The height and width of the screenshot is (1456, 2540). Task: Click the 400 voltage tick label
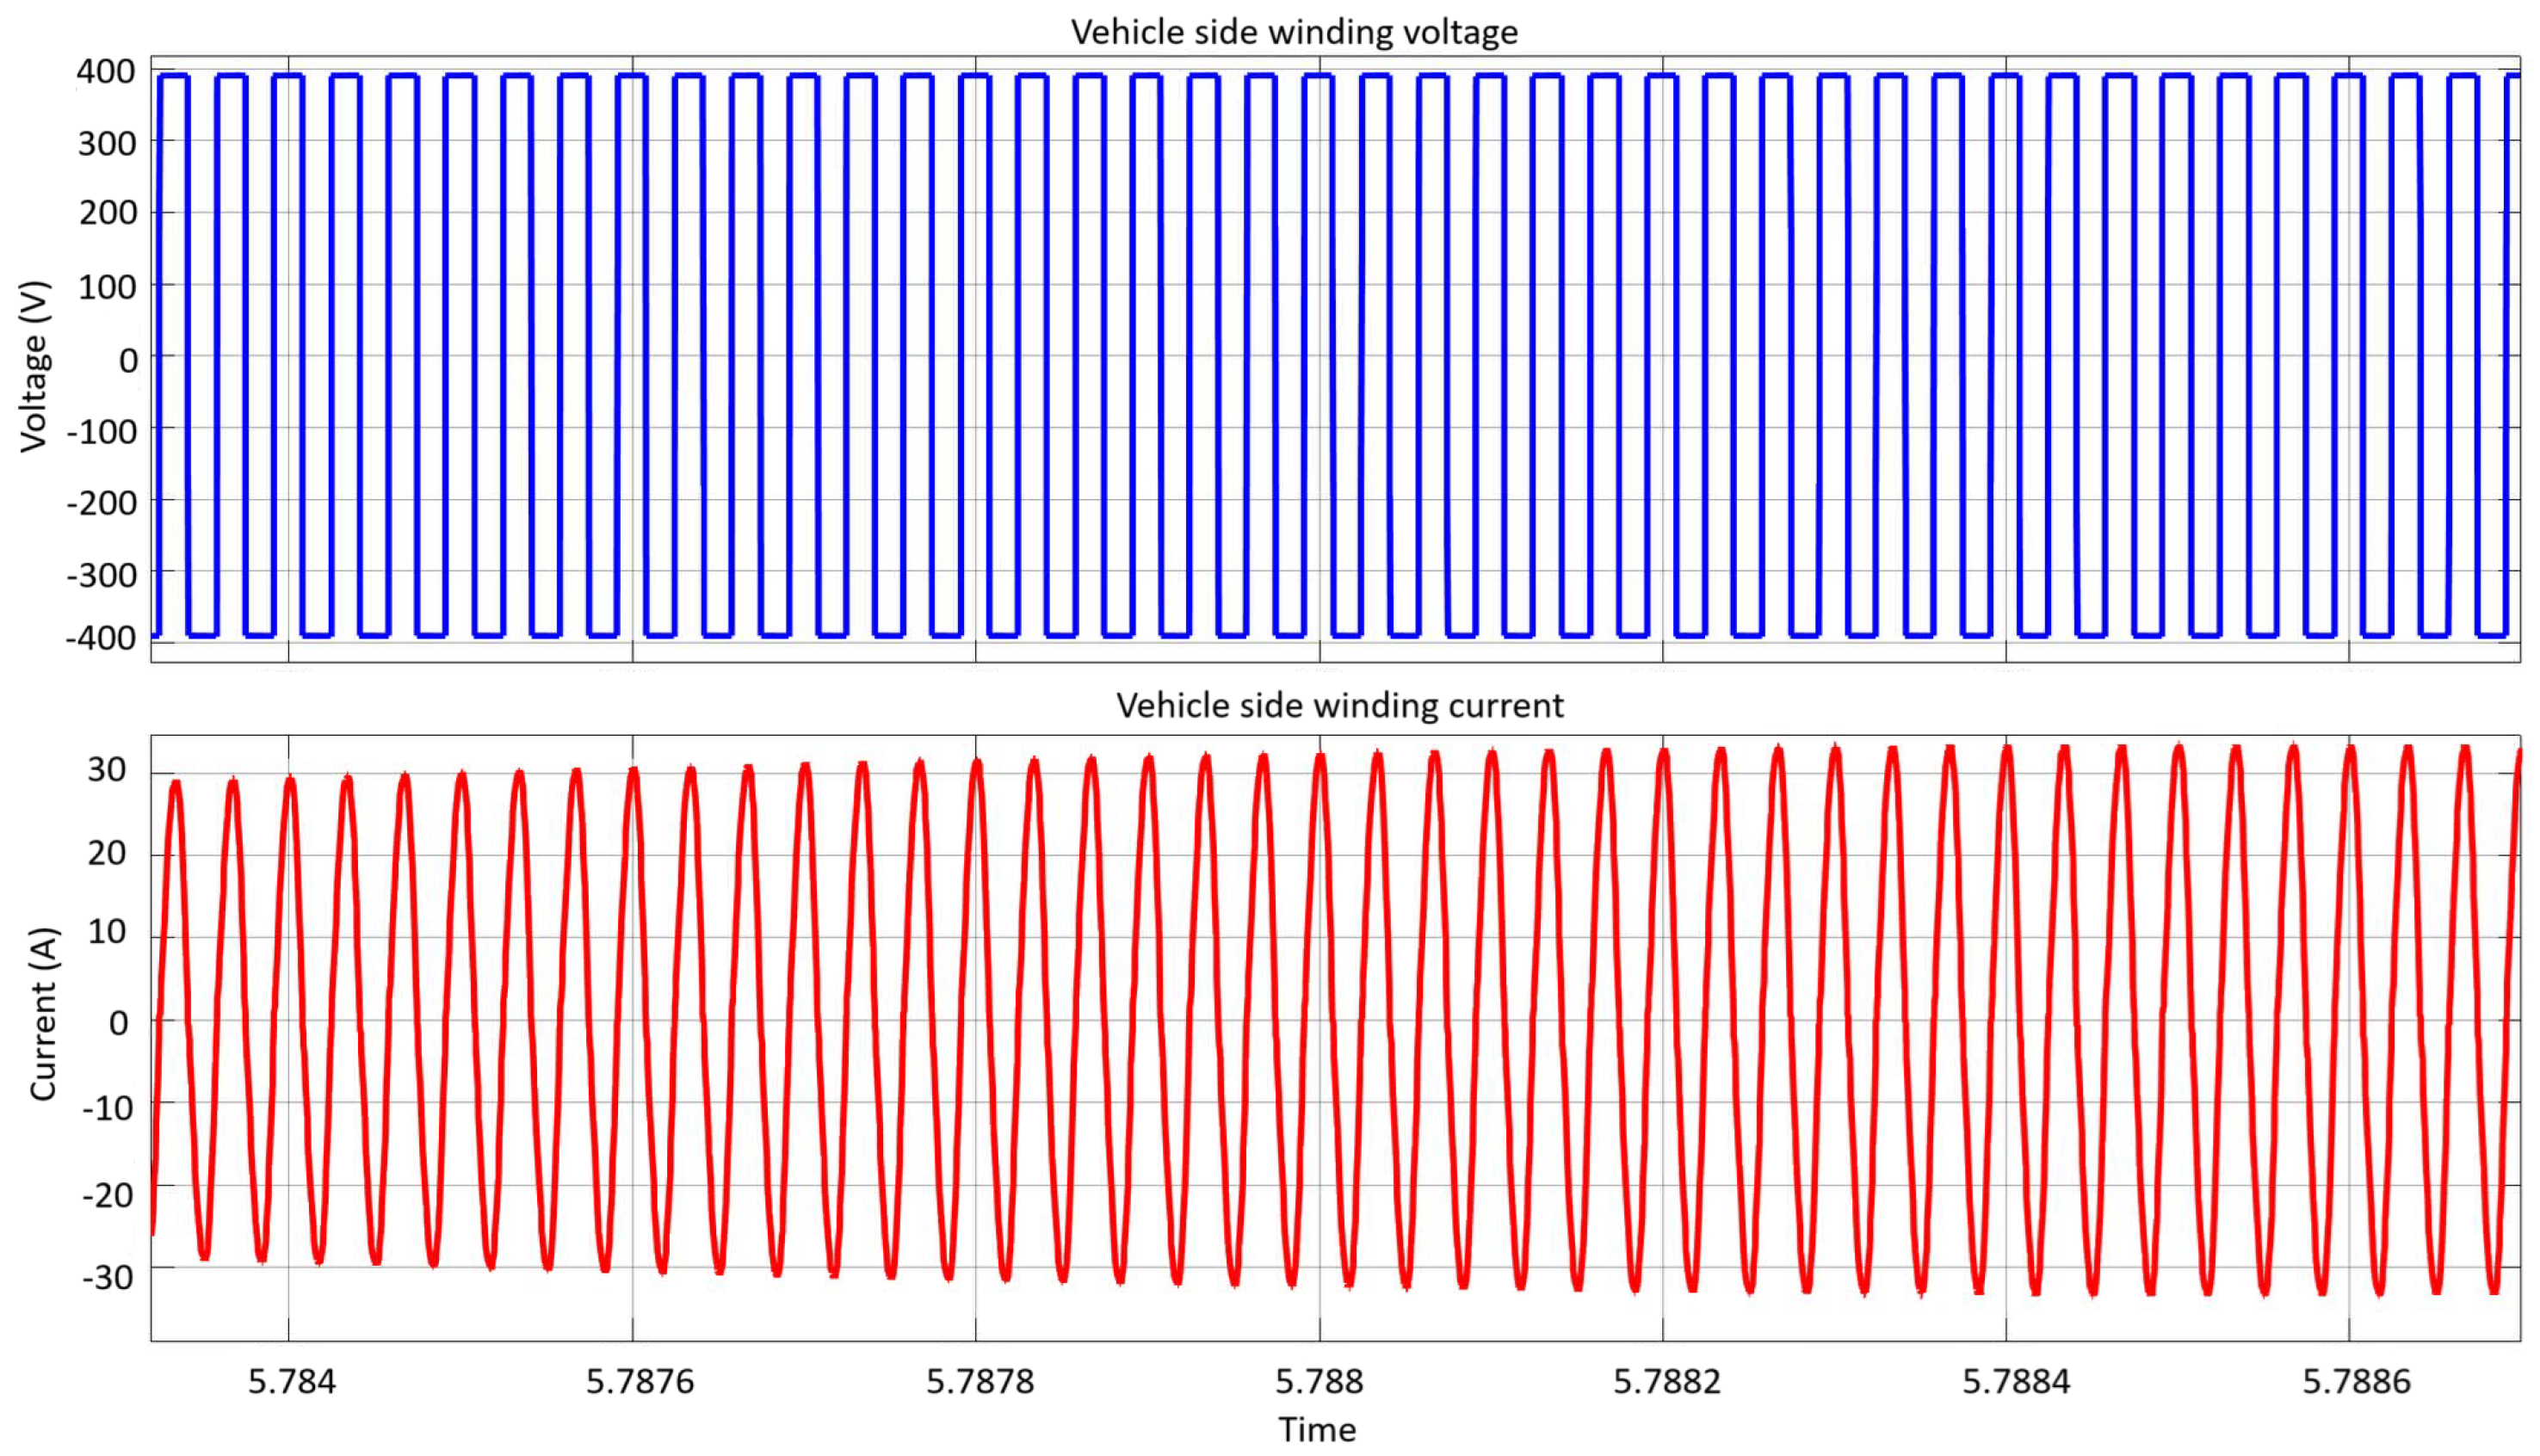(106, 72)
